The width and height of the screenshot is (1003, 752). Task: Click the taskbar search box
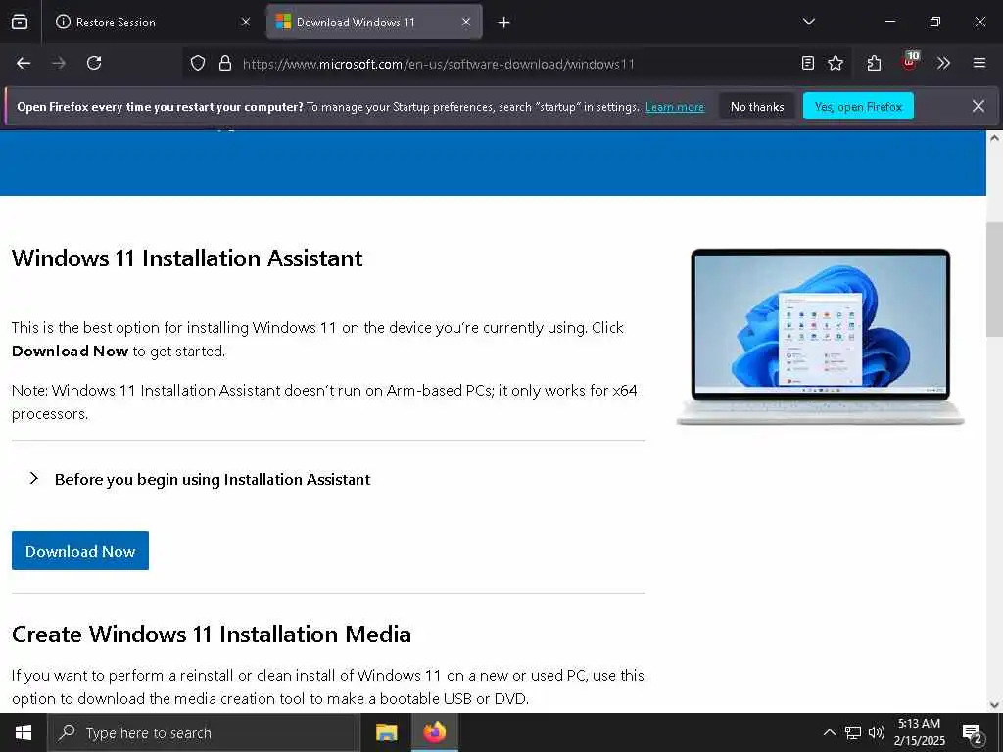204,732
